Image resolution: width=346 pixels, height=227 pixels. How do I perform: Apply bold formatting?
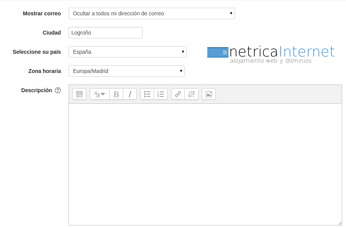point(116,94)
